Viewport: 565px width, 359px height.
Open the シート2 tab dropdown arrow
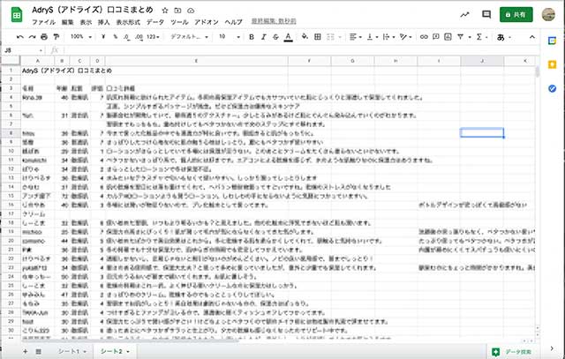pos(128,351)
